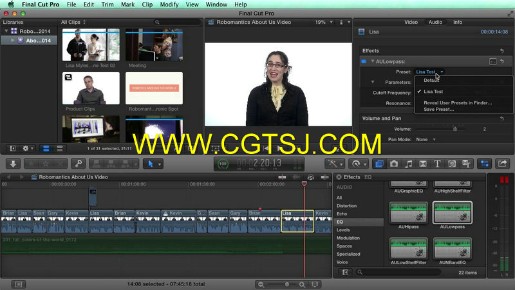This screenshot has height=290, width=515.
Task: Collapse the Parameters disclosure triangle
Action: [373, 82]
